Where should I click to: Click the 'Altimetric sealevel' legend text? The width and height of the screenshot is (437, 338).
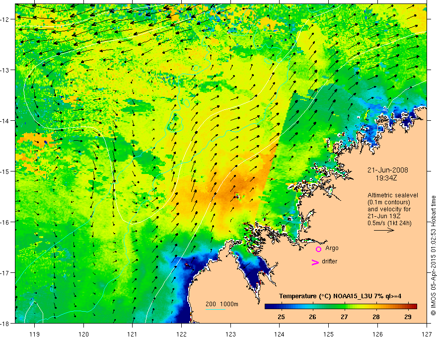393,195
